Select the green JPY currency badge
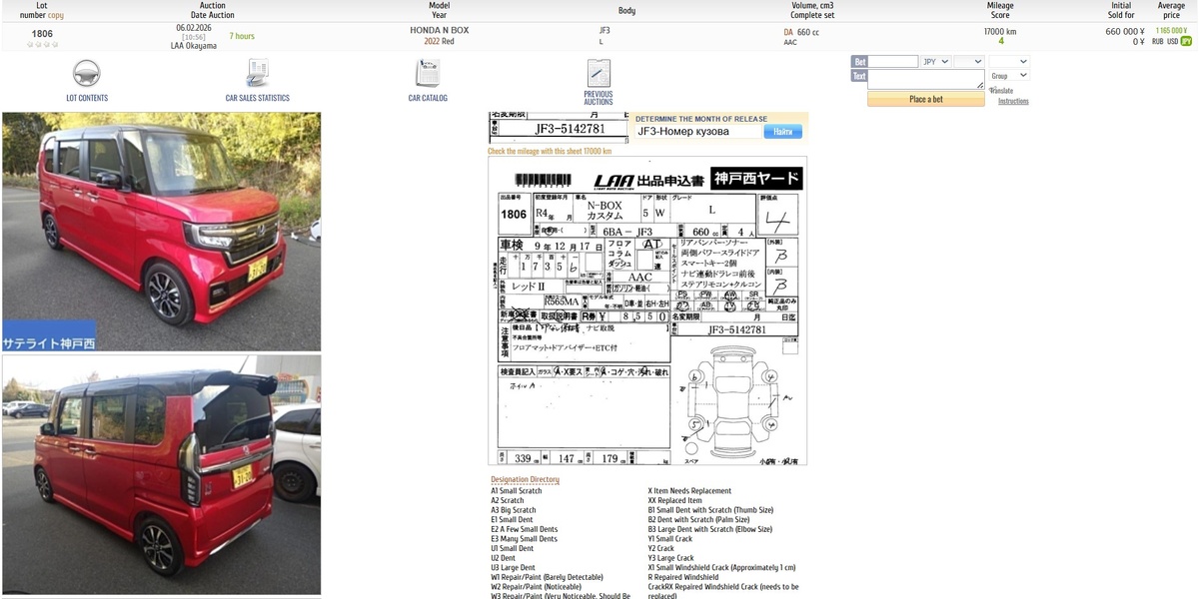1199x599 pixels. click(x=1186, y=42)
